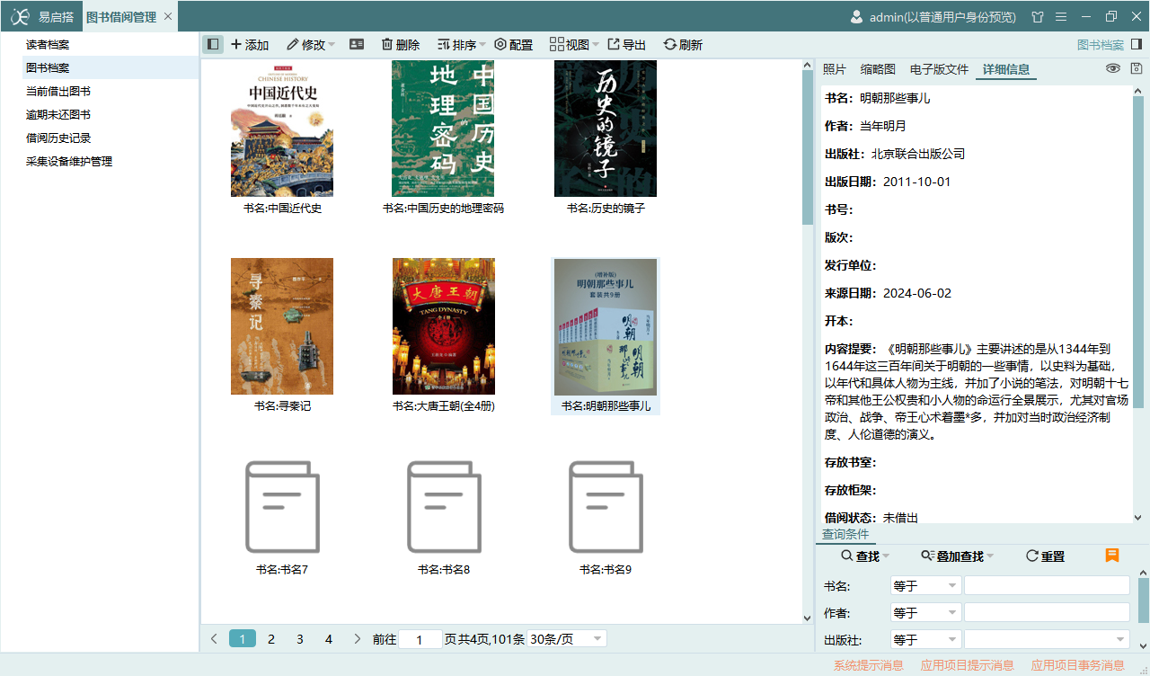Select the 查询条件 tab

click(x=845, y=534)
